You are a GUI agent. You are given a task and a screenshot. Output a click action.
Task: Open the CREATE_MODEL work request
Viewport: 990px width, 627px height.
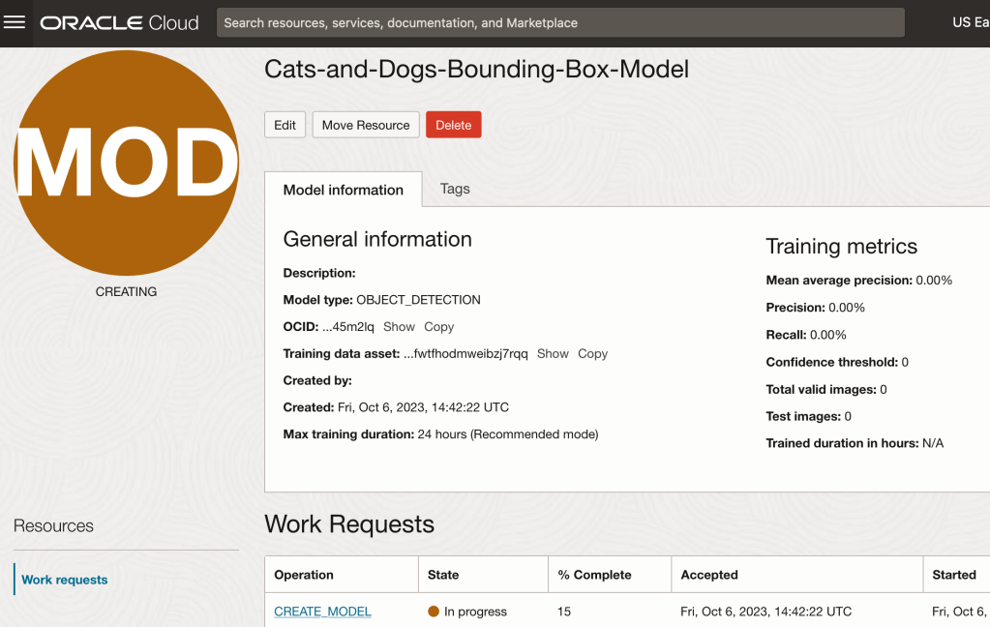click(322, 612)
